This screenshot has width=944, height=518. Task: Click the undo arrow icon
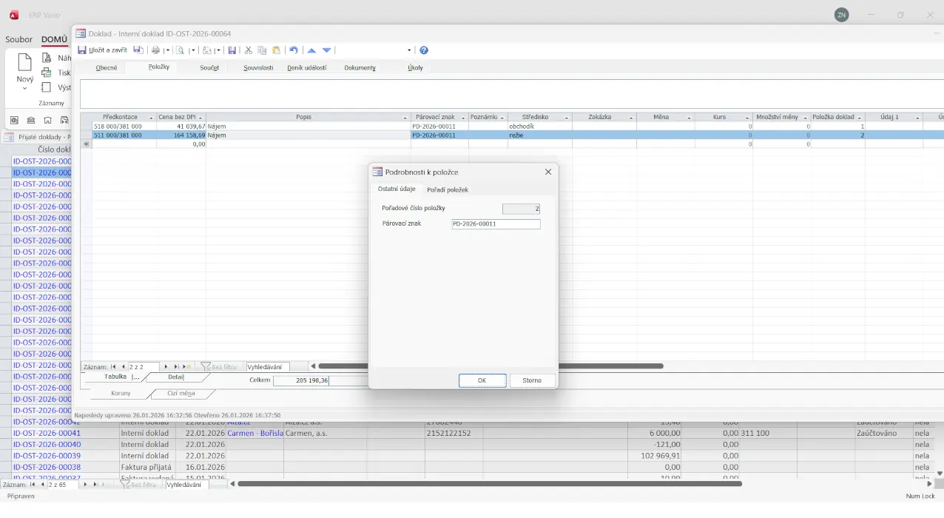294,50
